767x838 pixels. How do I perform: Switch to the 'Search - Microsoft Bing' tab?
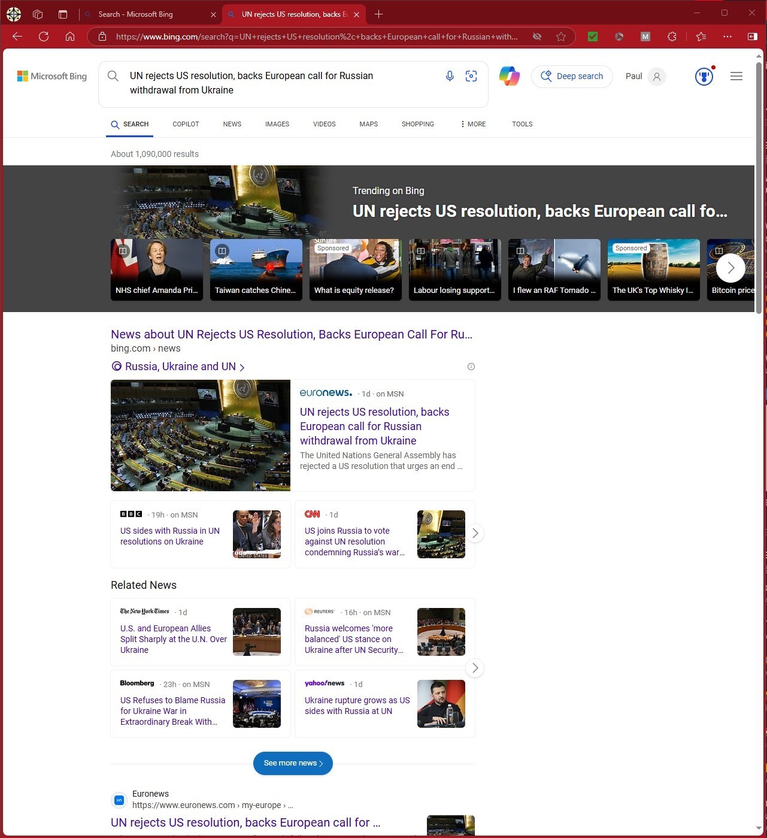(150, 14)
